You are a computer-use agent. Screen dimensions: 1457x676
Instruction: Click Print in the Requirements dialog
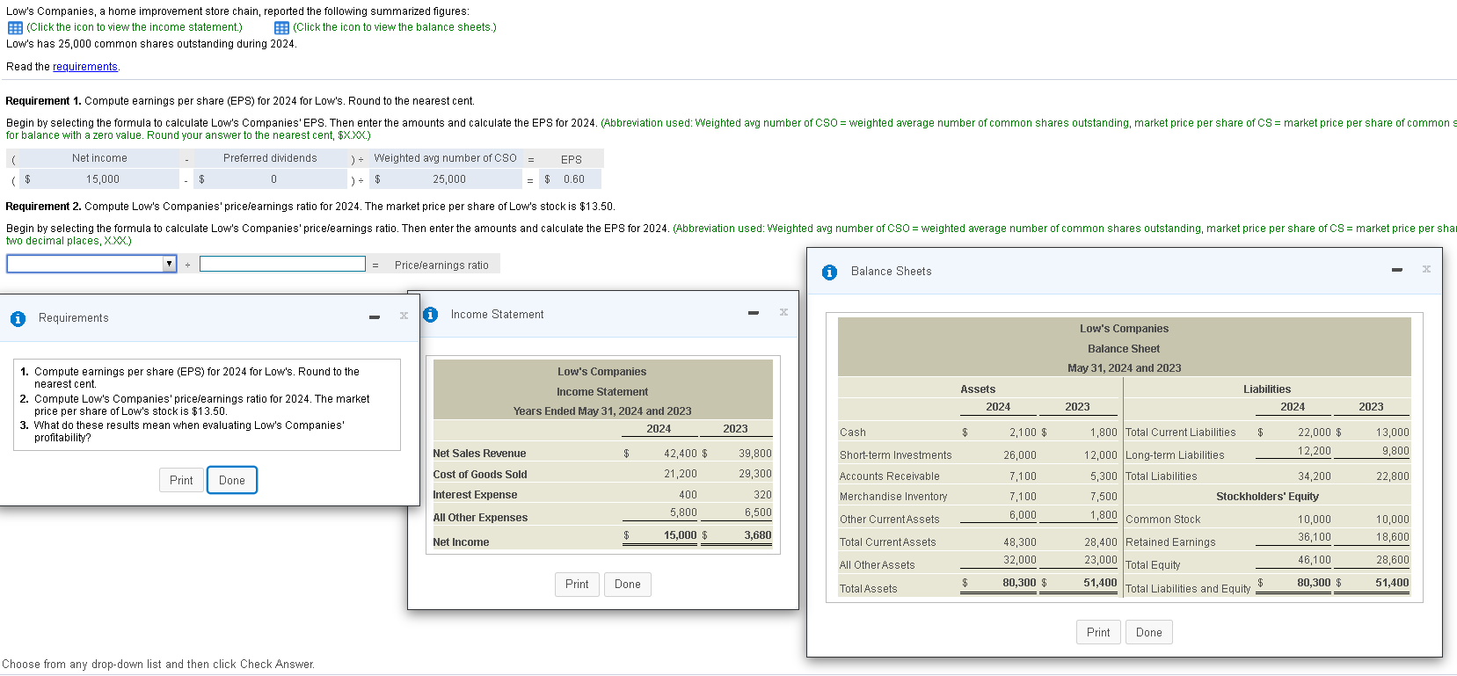click(x=181, y=480)
